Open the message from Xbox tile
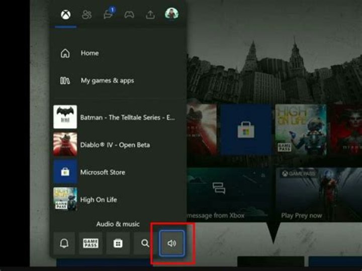This screenshot has width=362, height=271. [228, 195]
